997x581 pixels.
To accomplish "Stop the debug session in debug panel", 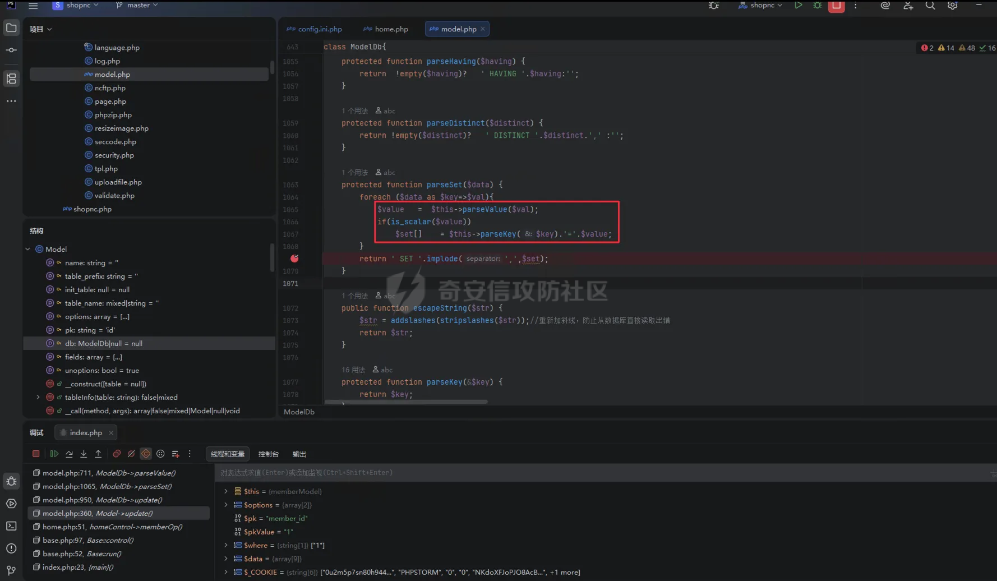I will tap(36, 454).
